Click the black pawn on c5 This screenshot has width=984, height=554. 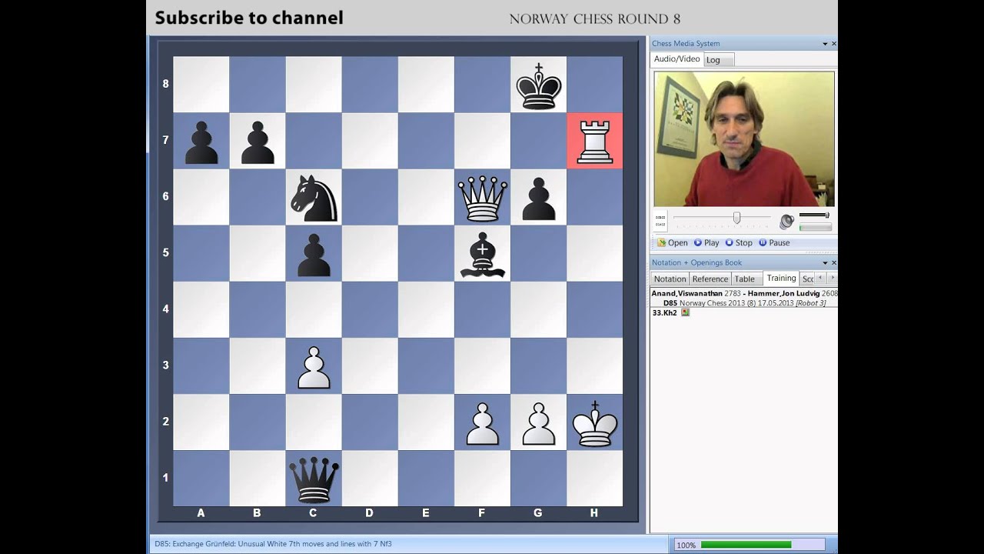[314, 255]
